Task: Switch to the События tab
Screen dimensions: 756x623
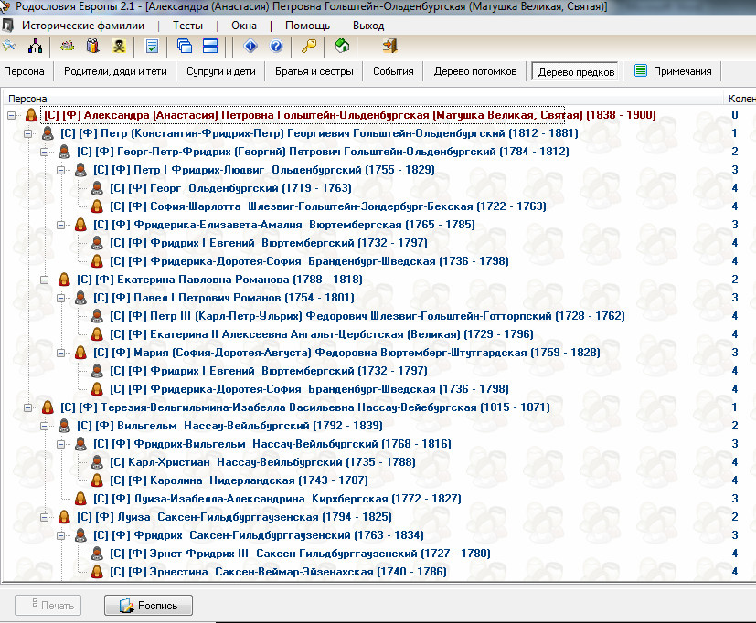Action: (393, 71)
